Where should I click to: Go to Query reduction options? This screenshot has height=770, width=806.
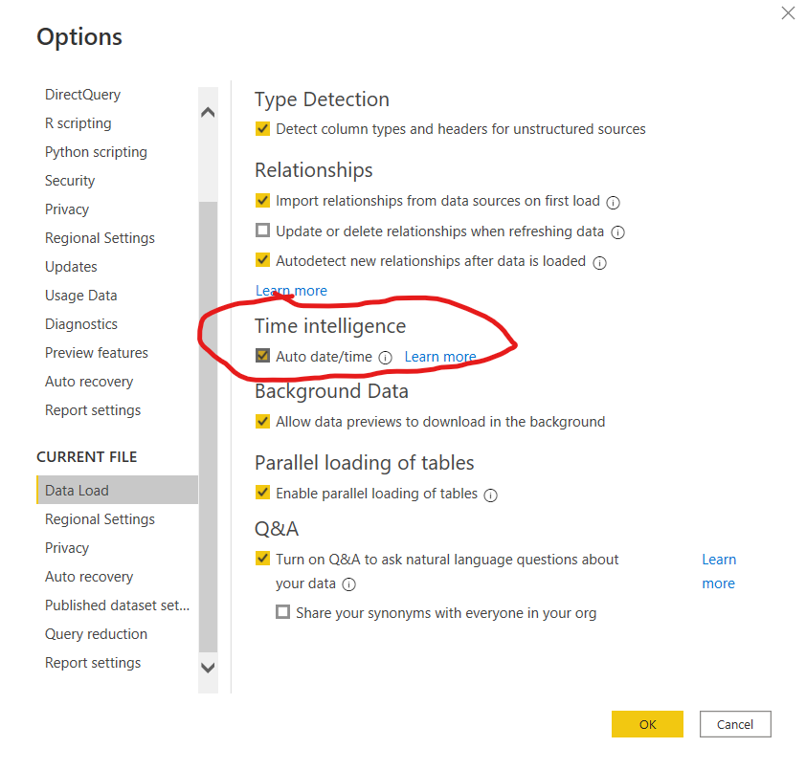point(96,634)
